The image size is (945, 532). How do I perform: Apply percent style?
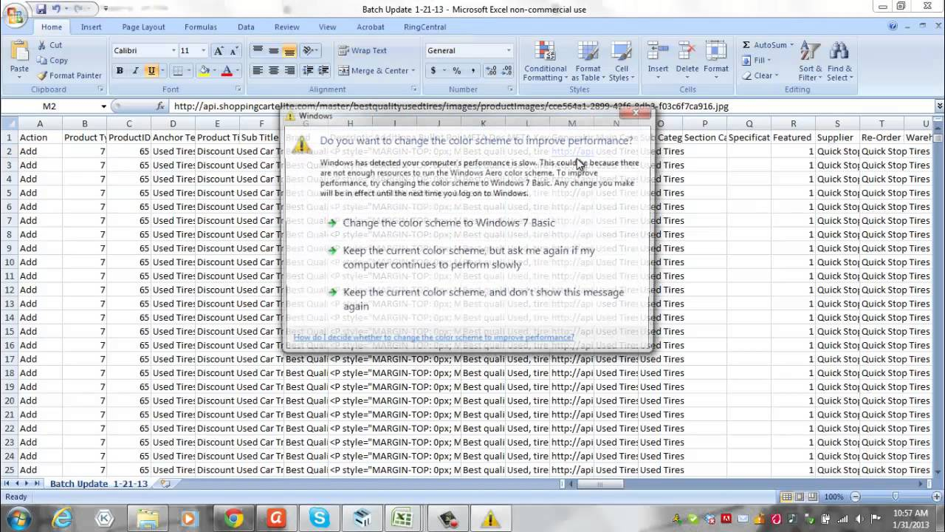[x=456, y=71]
